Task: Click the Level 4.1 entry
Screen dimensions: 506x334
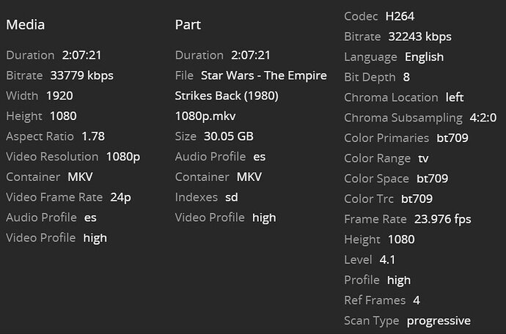Action: [386, 259]
